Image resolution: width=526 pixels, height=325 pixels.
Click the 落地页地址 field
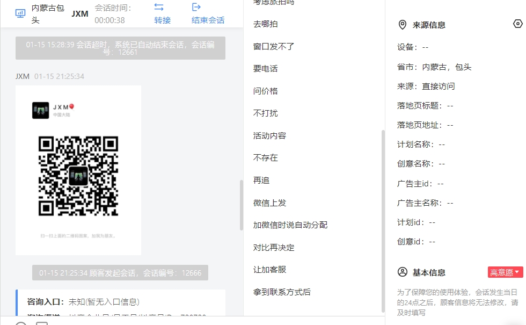425,125
